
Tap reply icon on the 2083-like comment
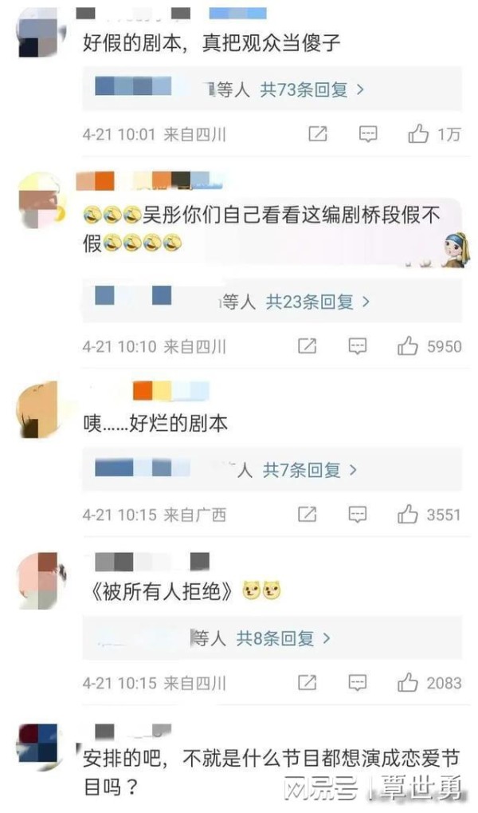point(358,683)
